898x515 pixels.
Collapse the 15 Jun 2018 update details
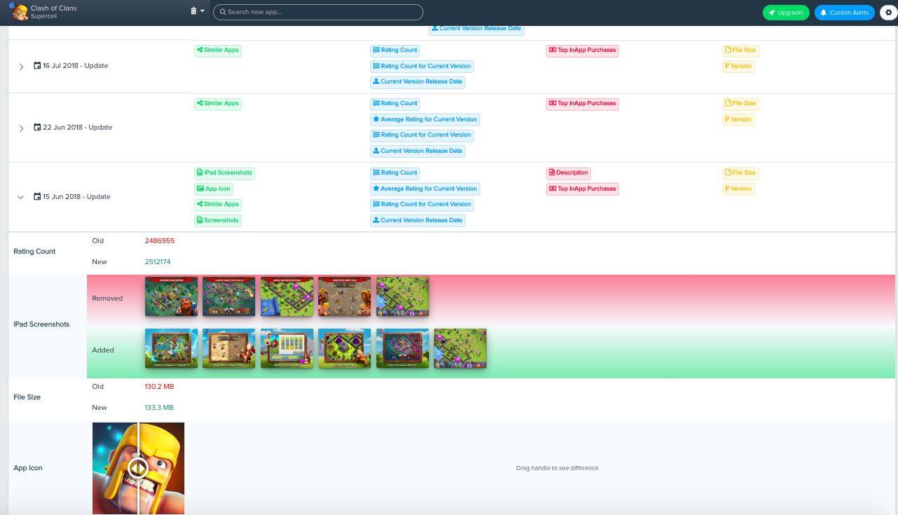pos(20,198)
